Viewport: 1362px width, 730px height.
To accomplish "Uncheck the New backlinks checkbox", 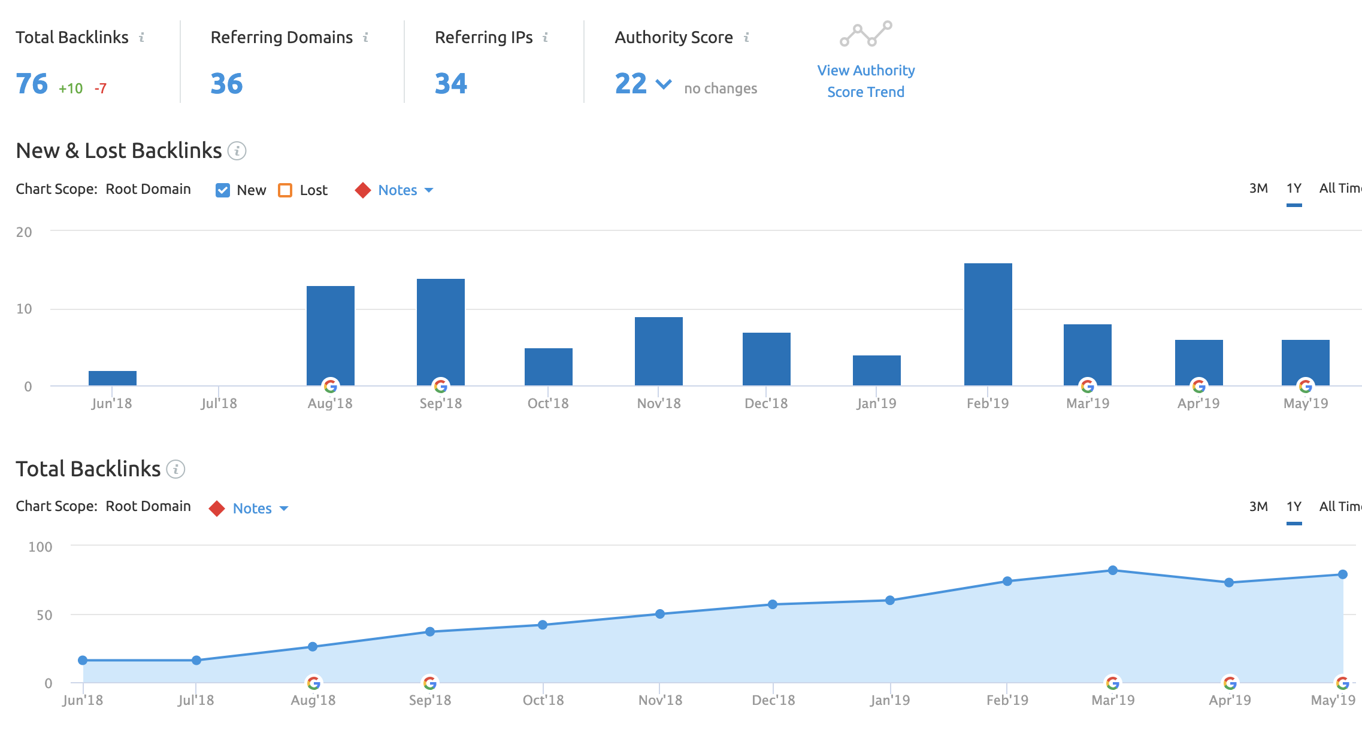I will 222,190.
